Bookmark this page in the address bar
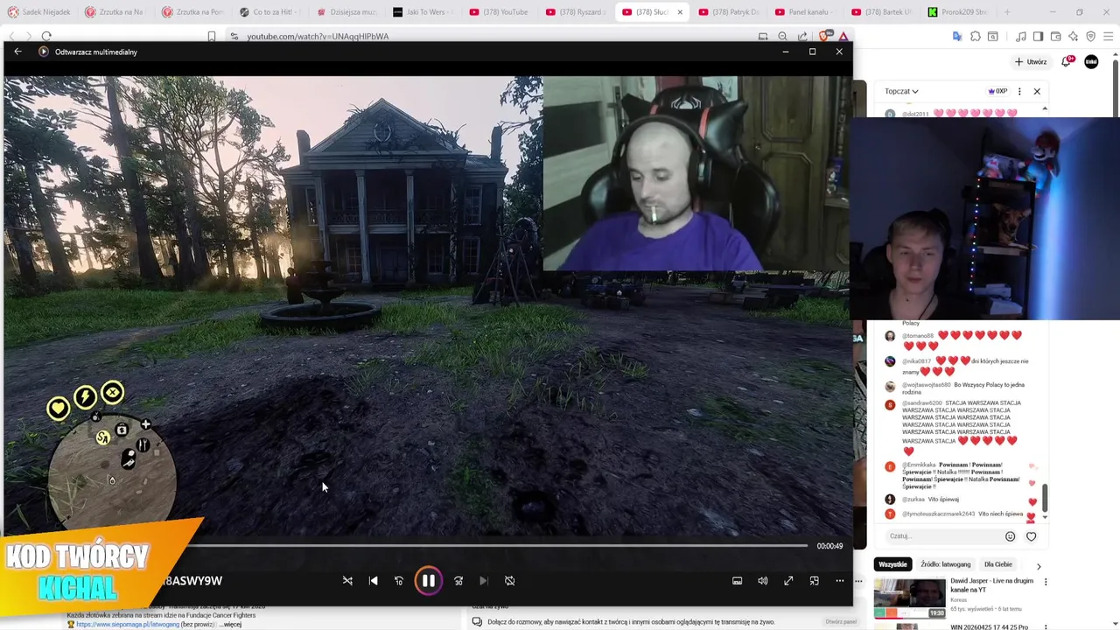1120x630 pixels. click(x=212, y=37)
